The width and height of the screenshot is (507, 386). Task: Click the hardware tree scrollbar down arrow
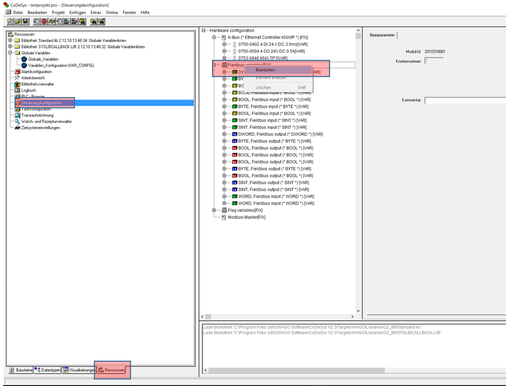(x=358, y=311)
